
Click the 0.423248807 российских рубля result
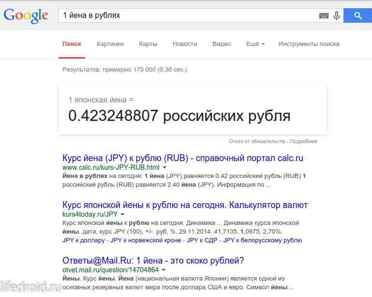[x=179, y=116]
